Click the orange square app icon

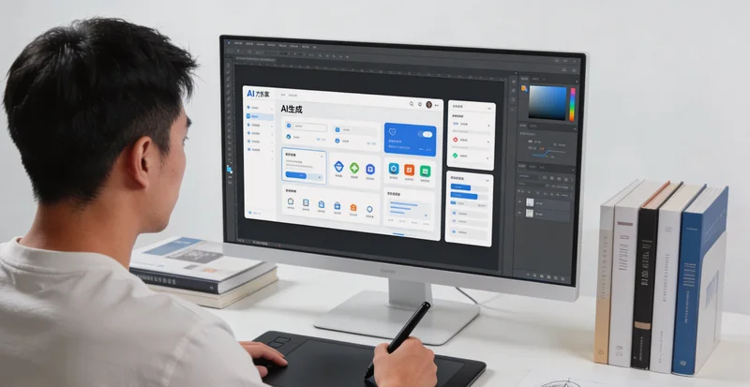pos(409,170)
